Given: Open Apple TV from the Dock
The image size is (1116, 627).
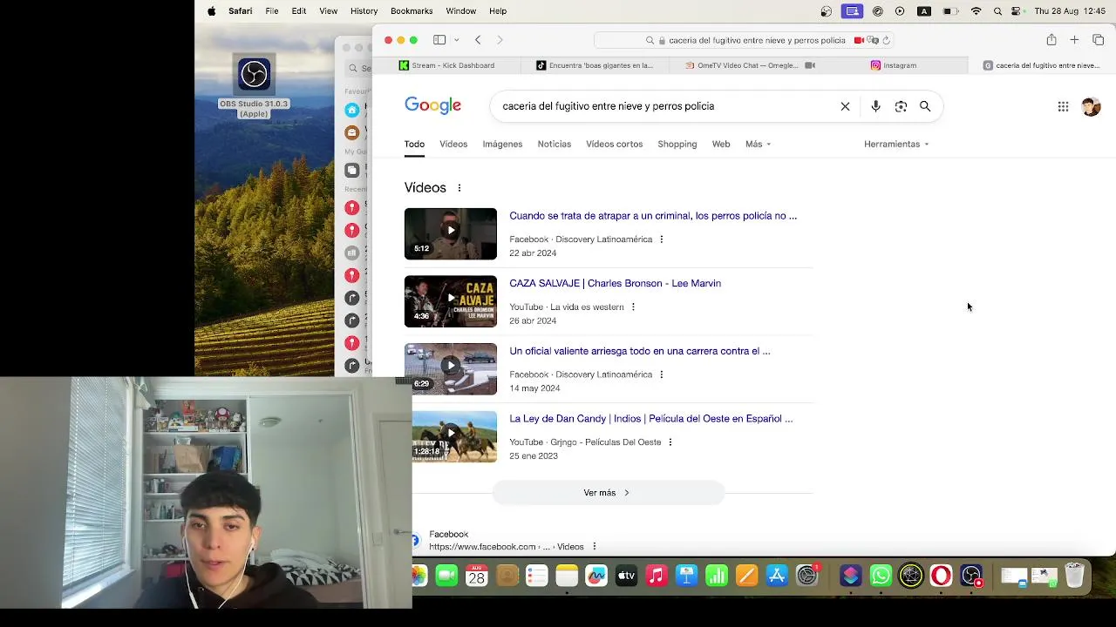Looking at the screenshot, I should (x=627, y=576).
